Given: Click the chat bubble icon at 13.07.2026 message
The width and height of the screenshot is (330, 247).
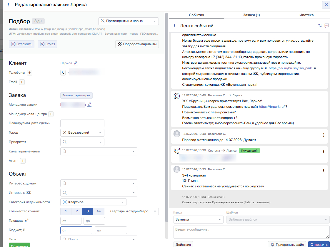Looking at the screenshot, I should tap(177, 96).
